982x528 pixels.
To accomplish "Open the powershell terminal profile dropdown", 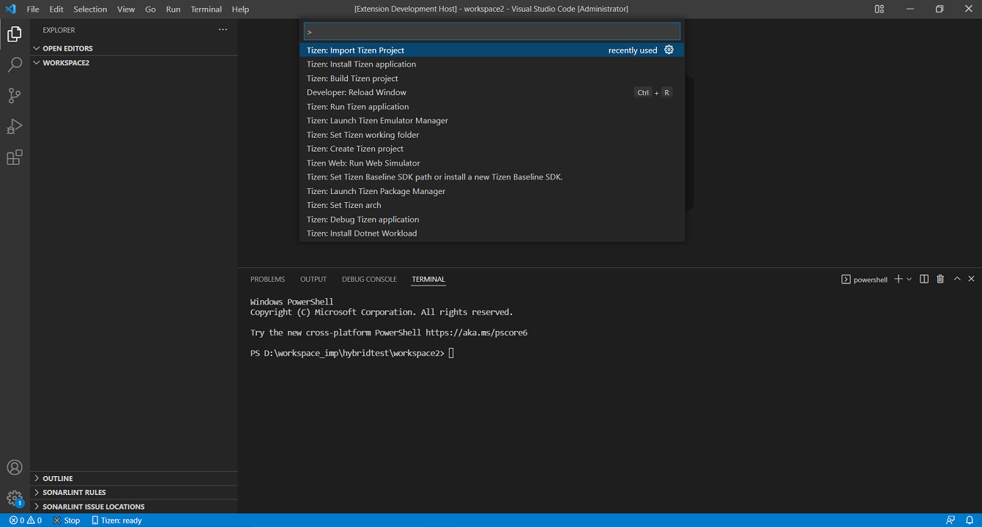I will coord(909,279).
